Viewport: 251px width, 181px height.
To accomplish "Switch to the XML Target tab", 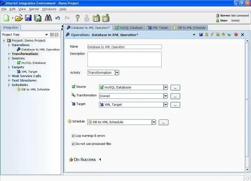I will (x=158, y=28).
